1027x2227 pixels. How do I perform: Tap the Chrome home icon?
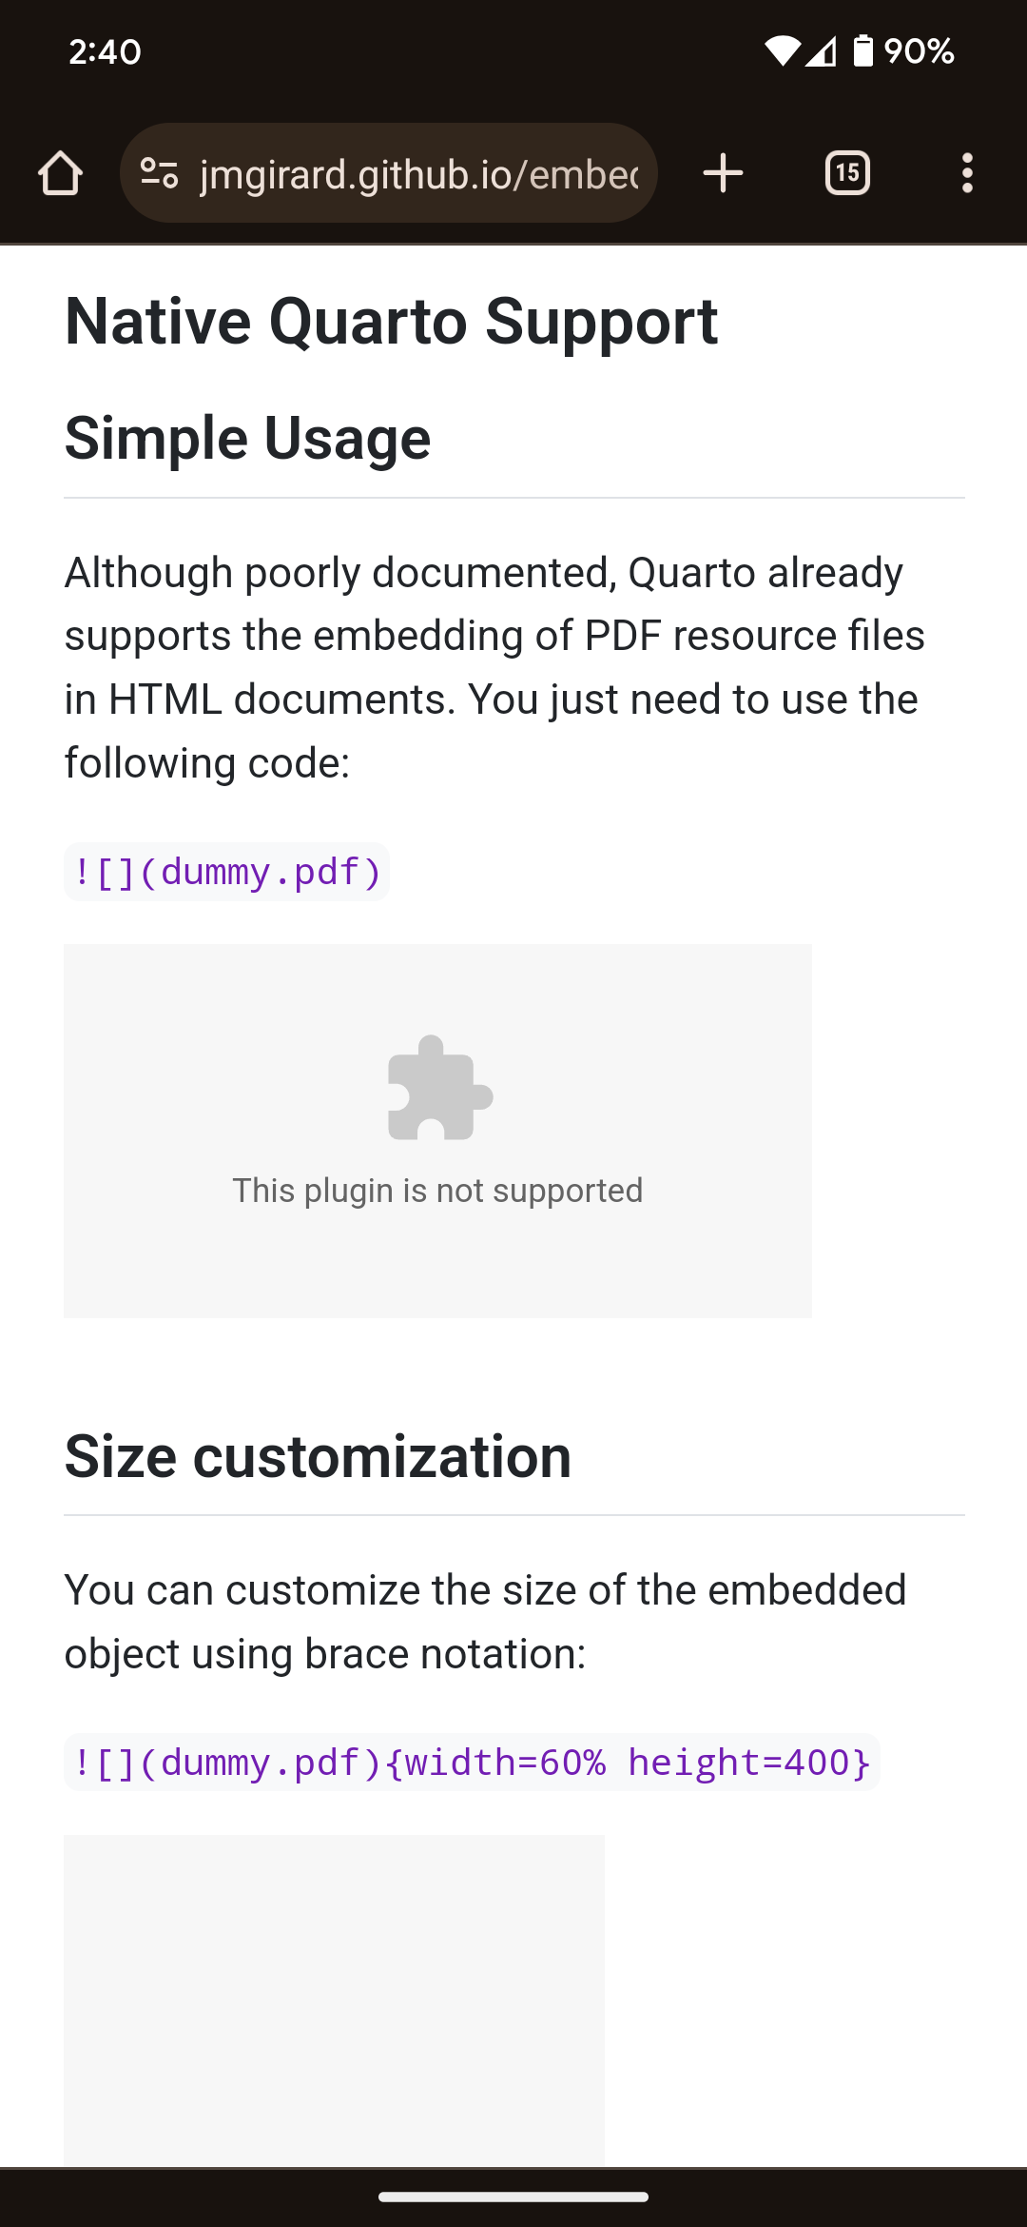60,173
